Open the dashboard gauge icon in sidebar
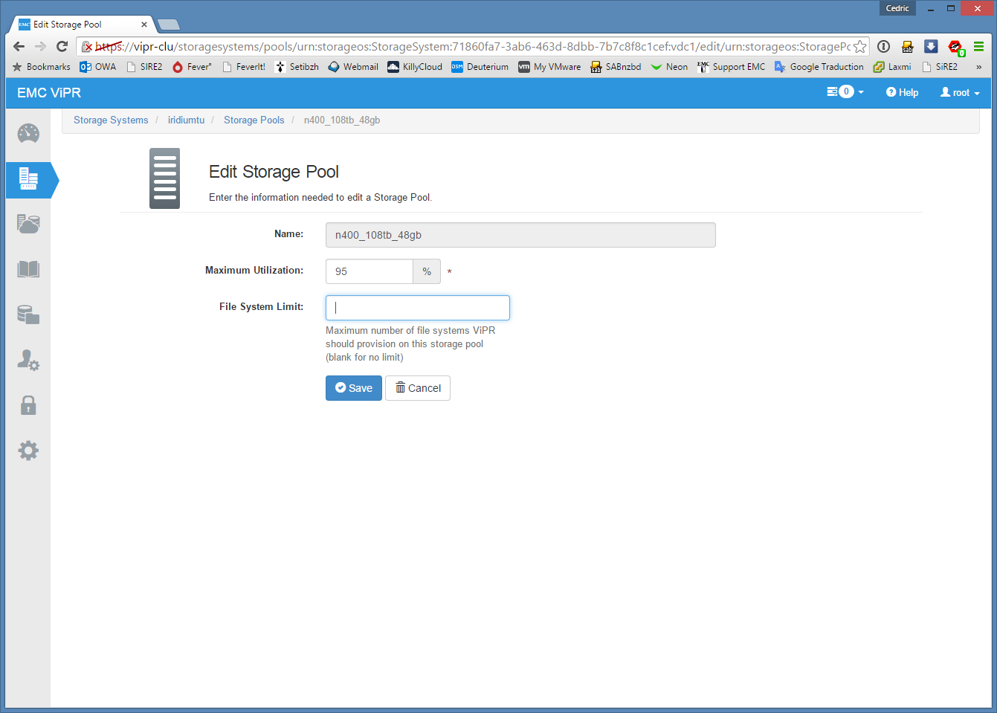 coord(28,134)
